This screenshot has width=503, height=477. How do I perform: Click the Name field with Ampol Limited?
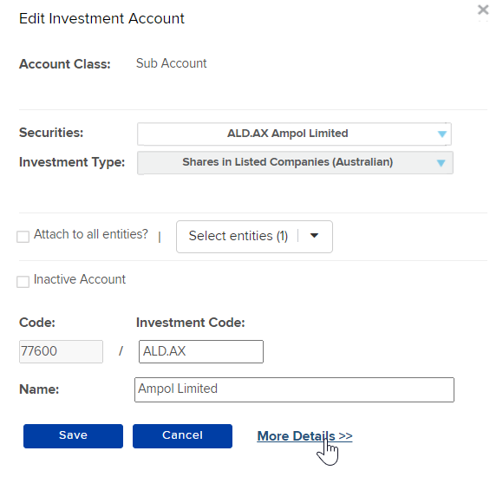click(x=294, y=389)
